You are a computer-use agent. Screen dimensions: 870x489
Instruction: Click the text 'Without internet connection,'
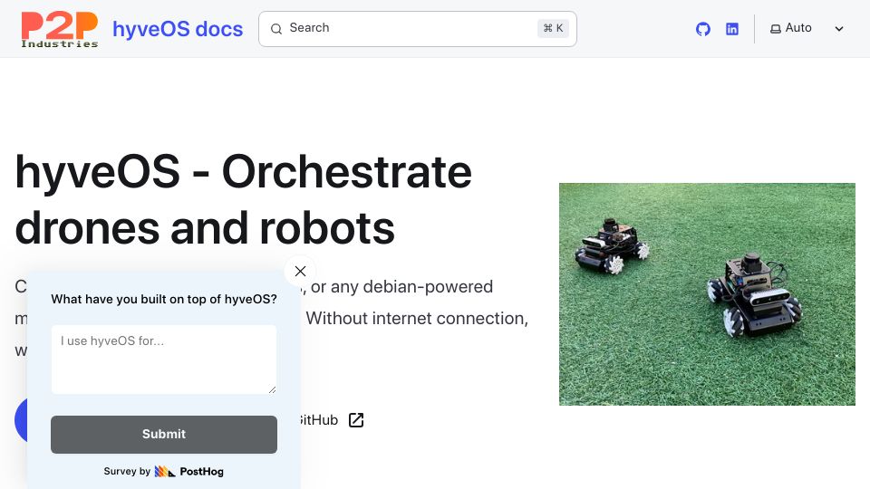coord(417,319)
